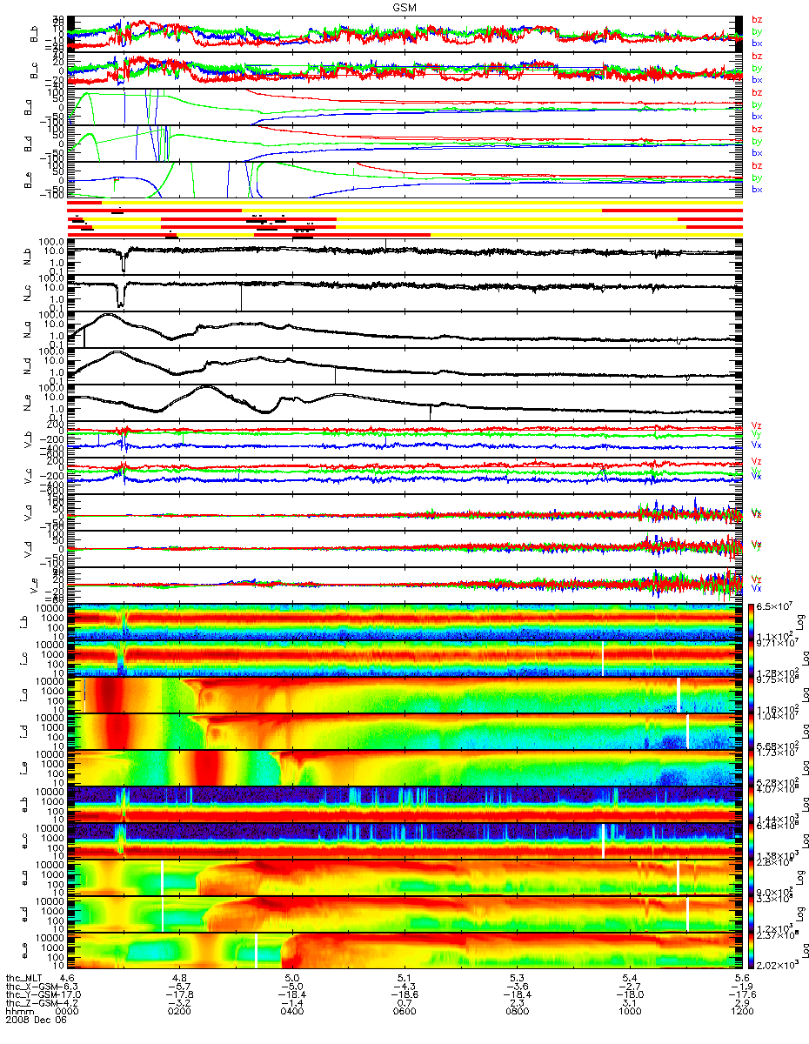Click the color bar beside the i_b panel

(752, 620)
